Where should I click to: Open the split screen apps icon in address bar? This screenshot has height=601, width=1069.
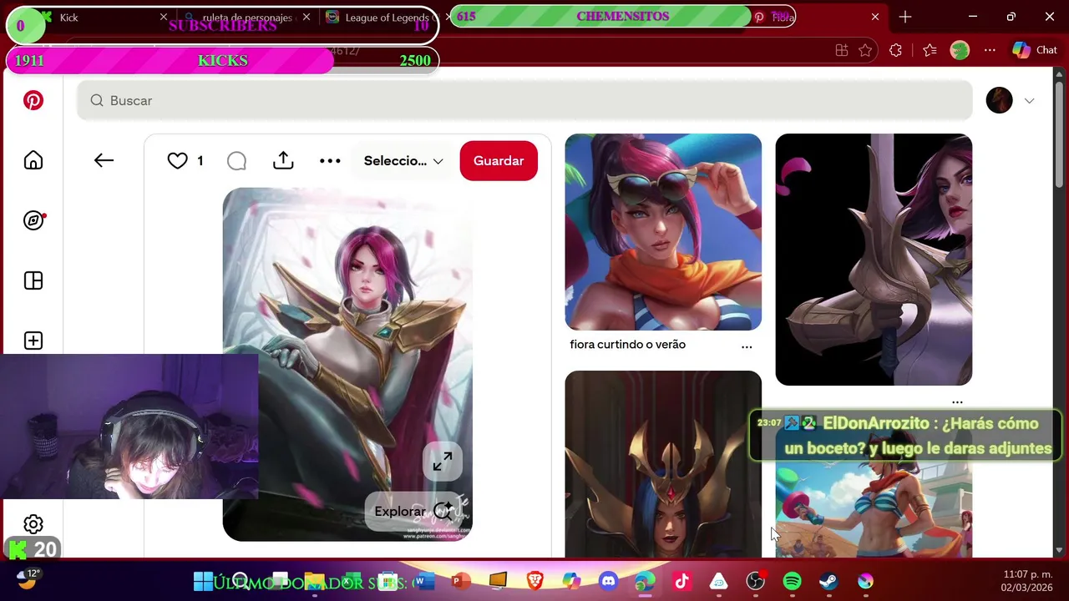point(842,50)
